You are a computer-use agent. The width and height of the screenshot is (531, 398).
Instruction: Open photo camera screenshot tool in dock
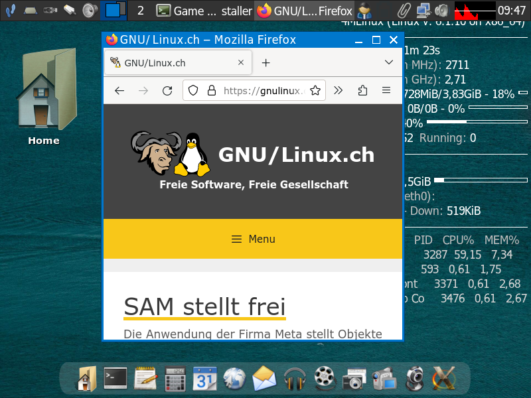[x=354, y=379]
